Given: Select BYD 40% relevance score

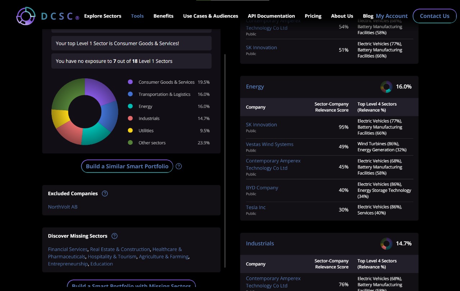Looking at the screenshot, I should pyautogui.click(x=344, y=190).
